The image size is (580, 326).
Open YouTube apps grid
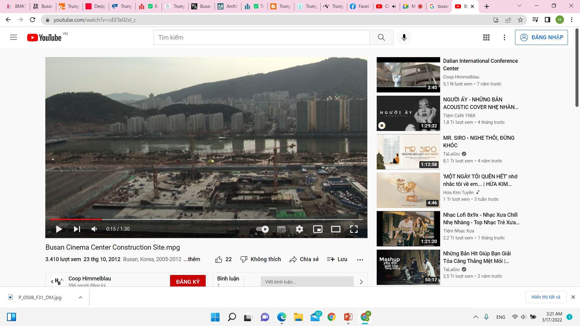click(486, 37)
